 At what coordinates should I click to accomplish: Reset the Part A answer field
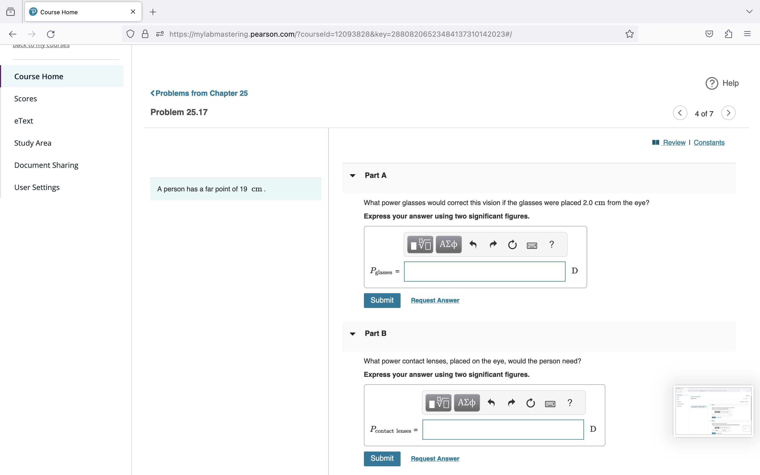[512, 244]
